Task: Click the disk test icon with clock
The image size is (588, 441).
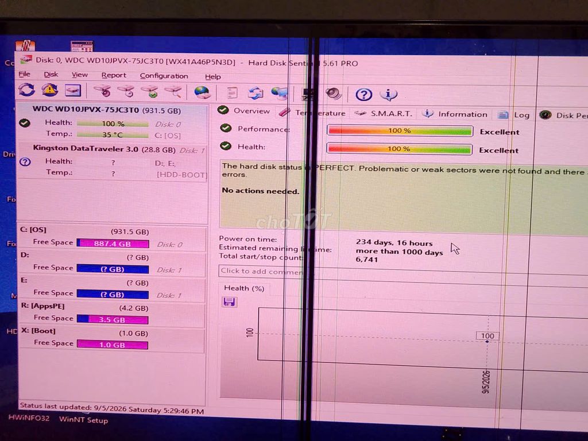Action: pyautogui.click(x=126, y=91)
